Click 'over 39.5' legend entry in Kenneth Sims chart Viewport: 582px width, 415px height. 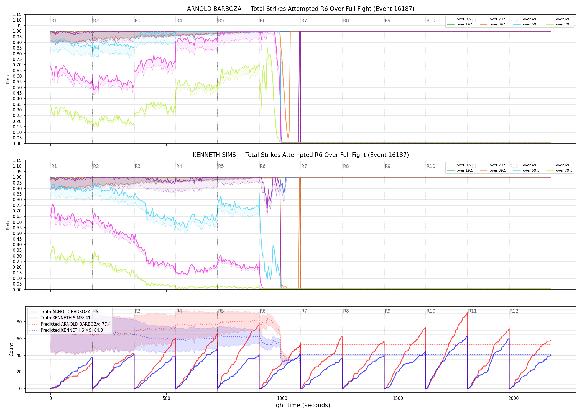tap(493, 170)
